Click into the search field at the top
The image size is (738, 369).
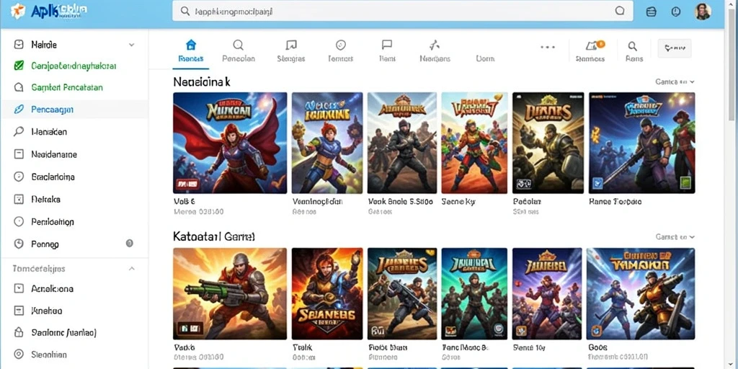tap(402, 11)
